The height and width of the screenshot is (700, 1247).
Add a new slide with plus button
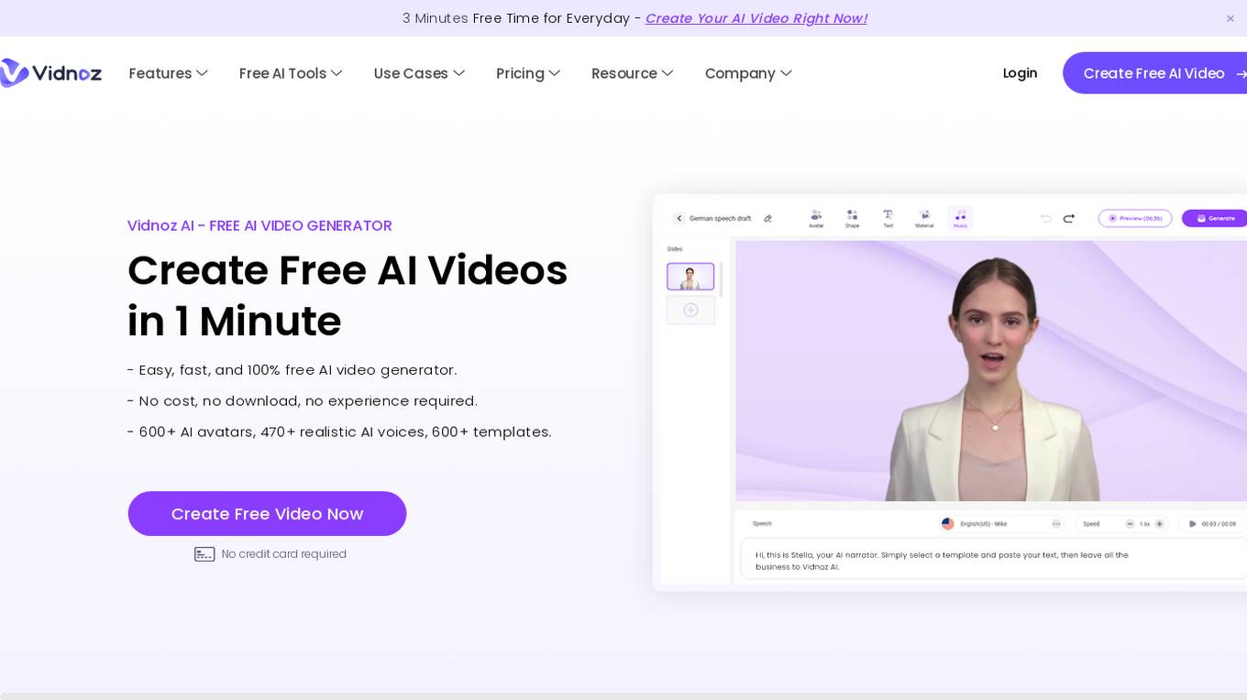[x=690, y=310]
